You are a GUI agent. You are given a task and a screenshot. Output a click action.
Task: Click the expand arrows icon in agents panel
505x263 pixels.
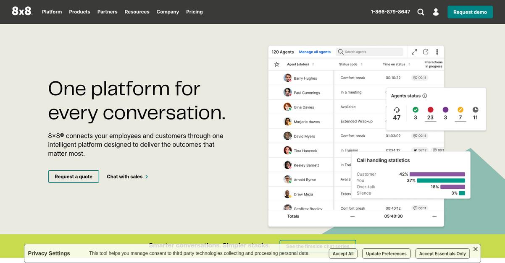pyautogui.click(x=414, y=52)
